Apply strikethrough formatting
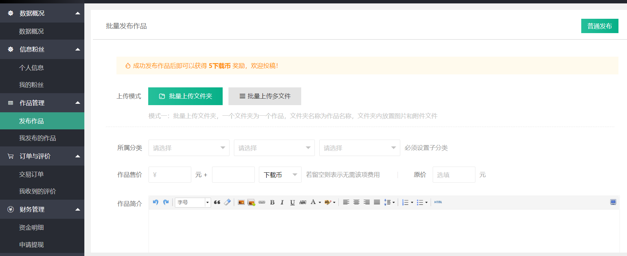The height and width of the screenshot is (256, 627). click(x=303, y=202)
